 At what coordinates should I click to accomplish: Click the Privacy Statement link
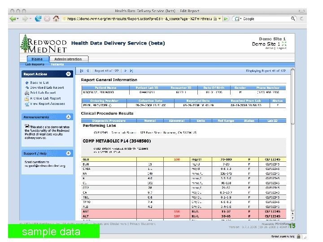coord(143,224)
